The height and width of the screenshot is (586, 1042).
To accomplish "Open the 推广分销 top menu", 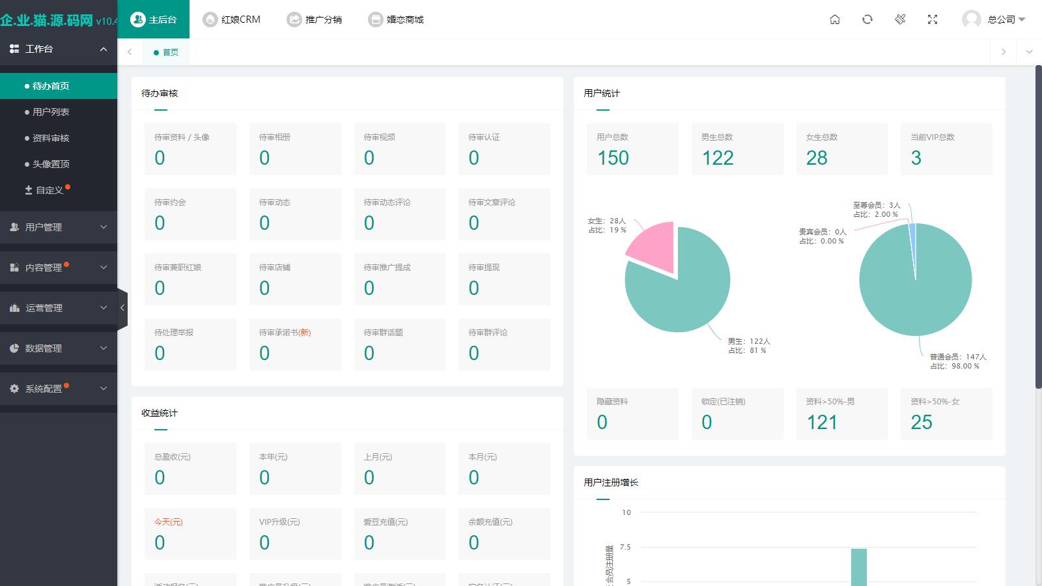I will [x=315, y=20].
